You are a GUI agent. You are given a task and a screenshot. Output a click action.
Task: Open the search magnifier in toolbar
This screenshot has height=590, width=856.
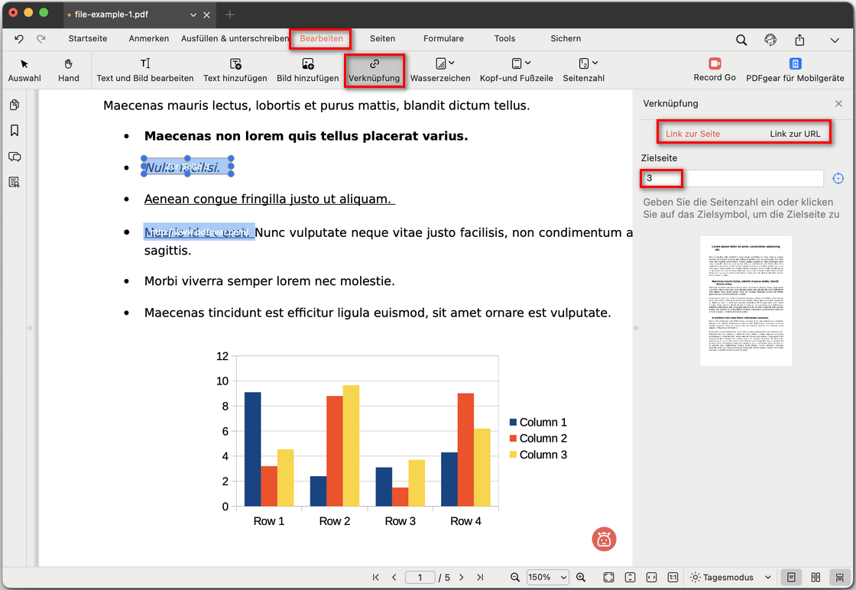[741, 40]
